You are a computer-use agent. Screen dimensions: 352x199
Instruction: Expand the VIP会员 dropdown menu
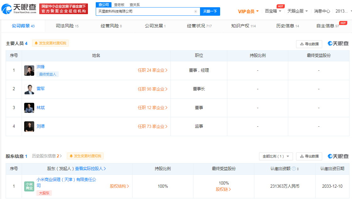coord(248,11)
